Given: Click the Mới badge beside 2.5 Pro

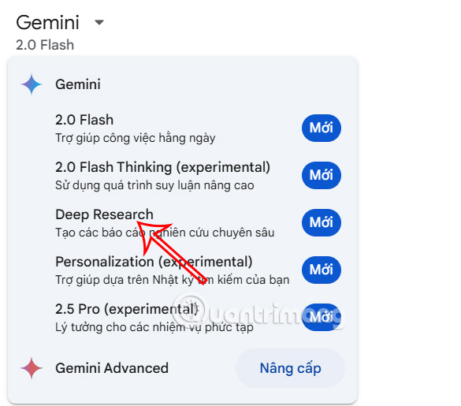Looking at the screenshot, I should click(x=322, y=317).
